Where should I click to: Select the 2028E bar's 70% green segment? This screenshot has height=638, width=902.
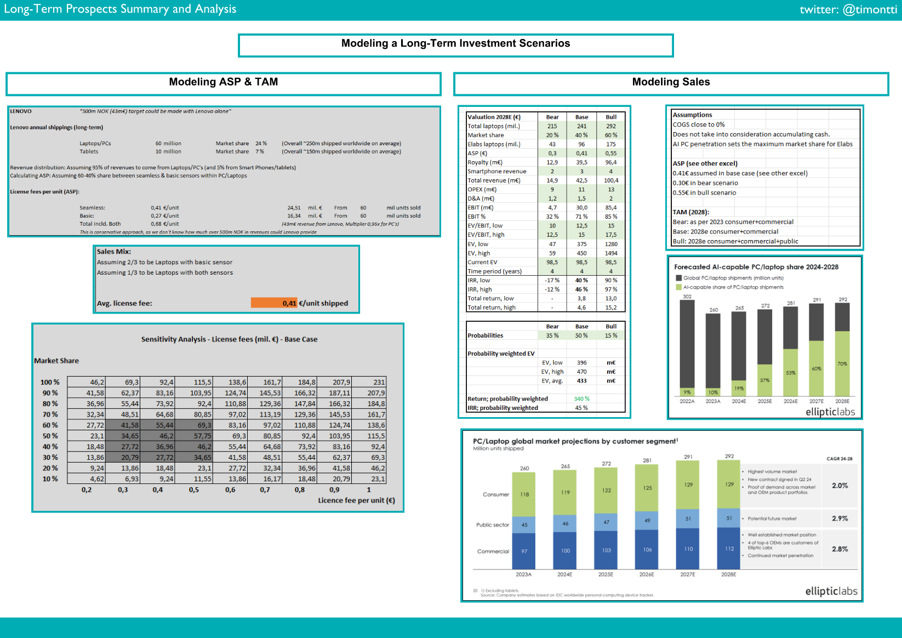click(x=842, y=363)
